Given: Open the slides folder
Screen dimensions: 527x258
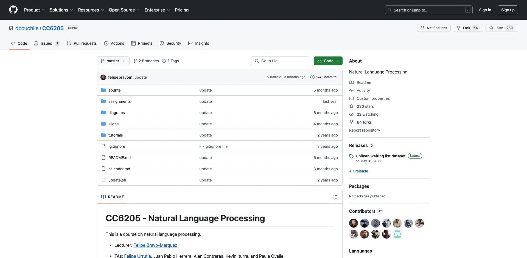Looking at the screenshot, I should (x=113, y=124).
